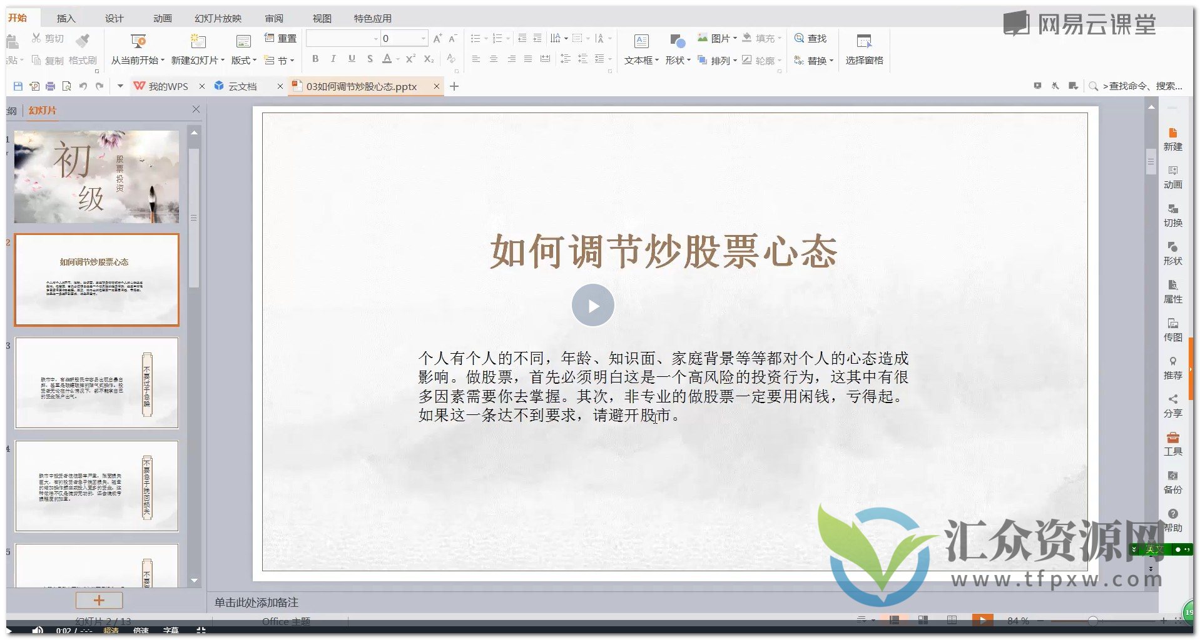
Task: Click the 分享 (share) sidebar icon
Action: click(1172, 404)
